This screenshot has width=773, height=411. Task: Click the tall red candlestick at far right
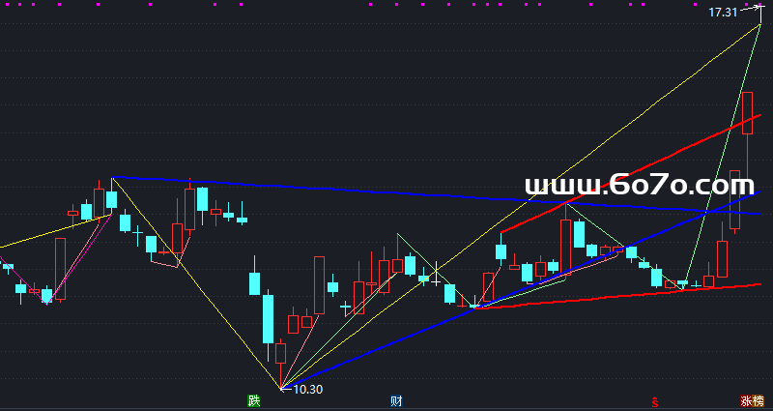tap(747, 112)
